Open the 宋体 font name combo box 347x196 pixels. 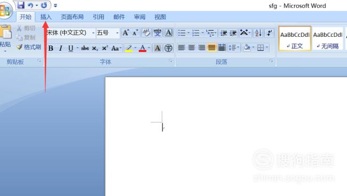coord(71,33)
